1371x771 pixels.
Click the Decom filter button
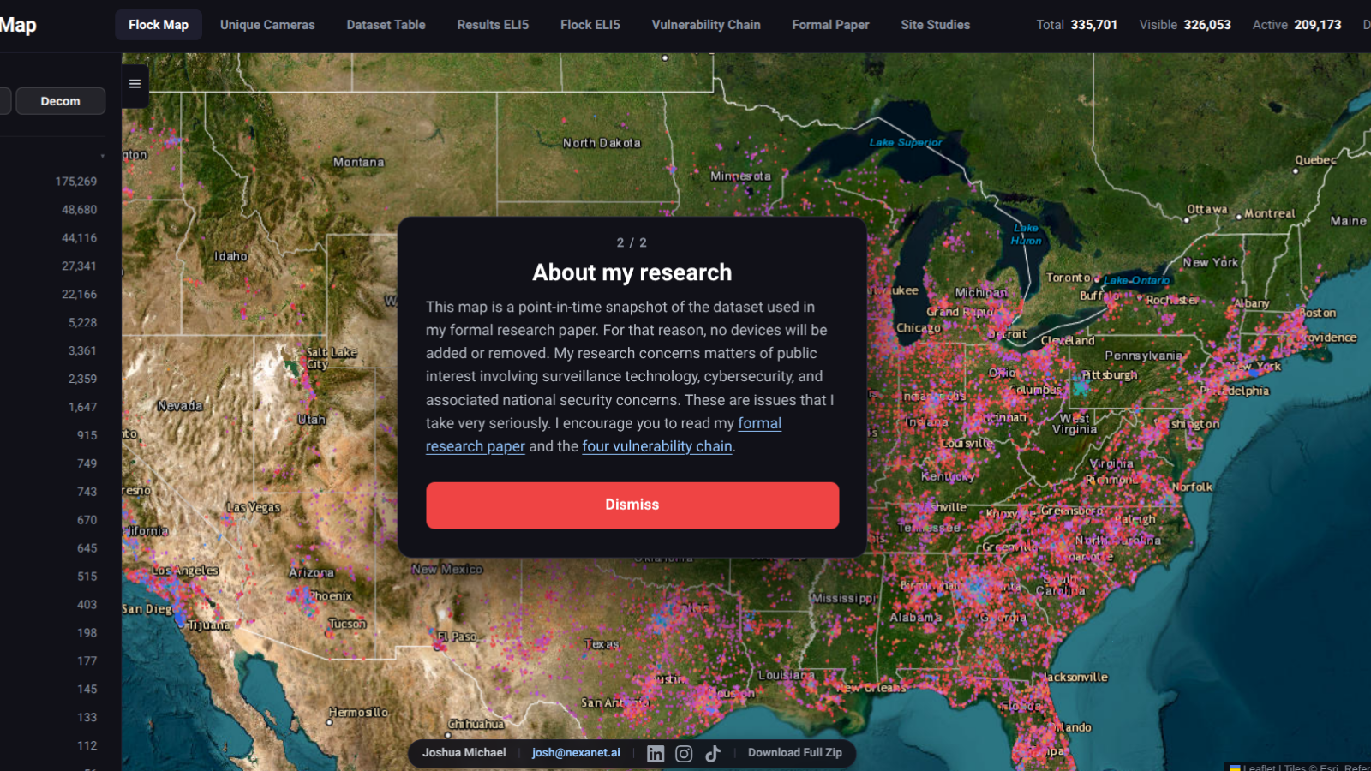[x=60, y=101]
